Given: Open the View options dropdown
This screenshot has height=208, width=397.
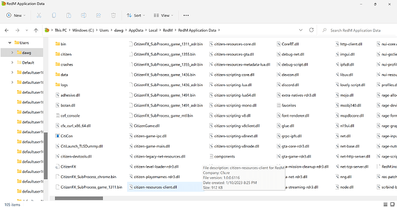Looking at the screenshot, I should [x=163, y=16].
